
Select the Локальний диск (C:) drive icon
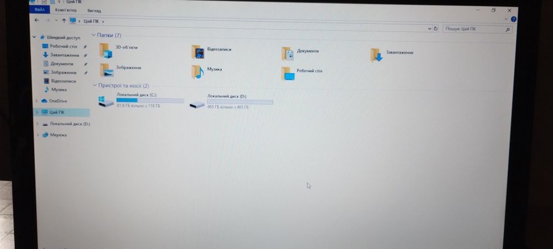click(x=106, y=102)
